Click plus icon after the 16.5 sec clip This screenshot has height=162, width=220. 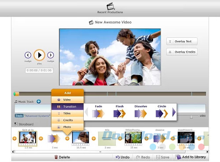pos(94,138)
